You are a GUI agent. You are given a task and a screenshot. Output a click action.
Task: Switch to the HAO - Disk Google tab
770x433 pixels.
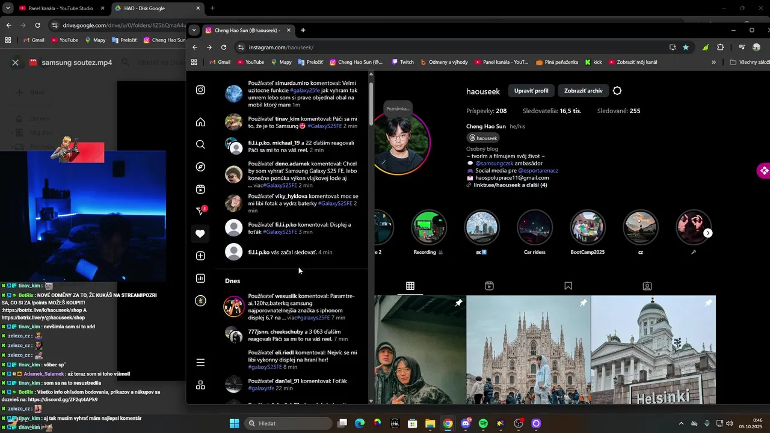[158, 8]
